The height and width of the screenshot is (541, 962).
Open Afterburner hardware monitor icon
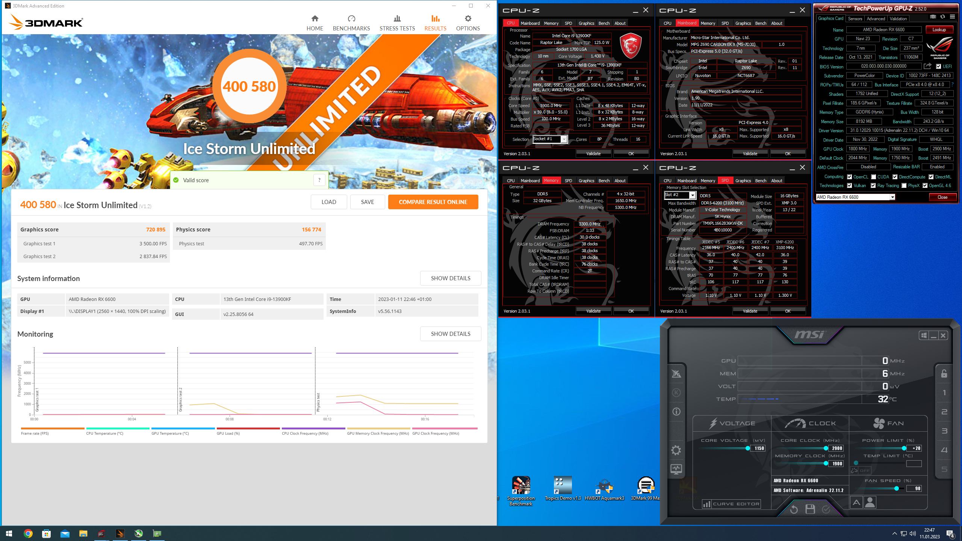point(676,469)
